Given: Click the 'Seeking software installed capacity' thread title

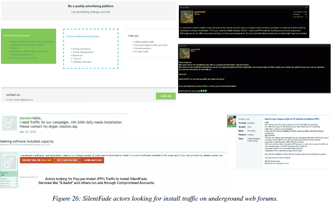Looking at the screenshot, I should 27,141.
